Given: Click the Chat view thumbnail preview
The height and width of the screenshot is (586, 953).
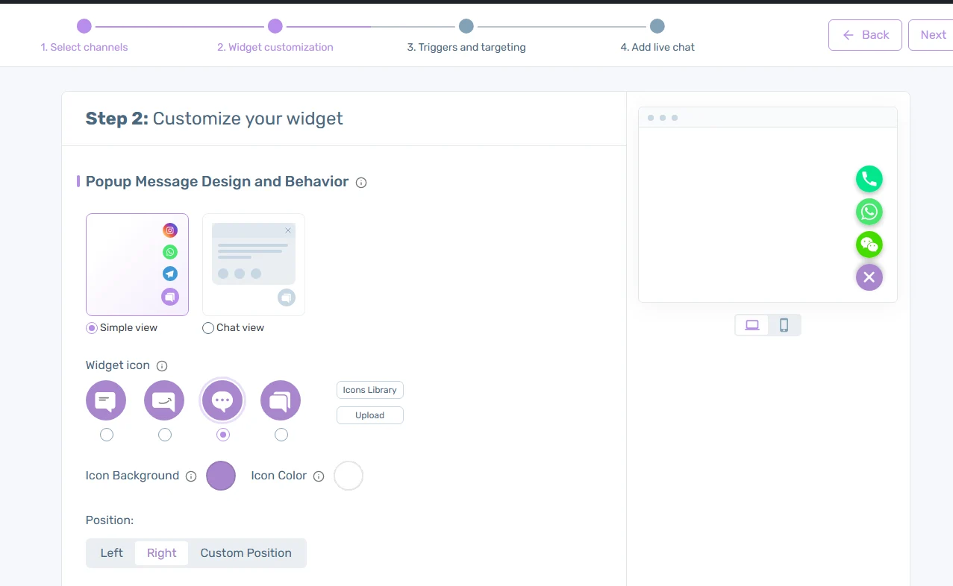Looking at the screenshot, I should [x=254, y=265].
